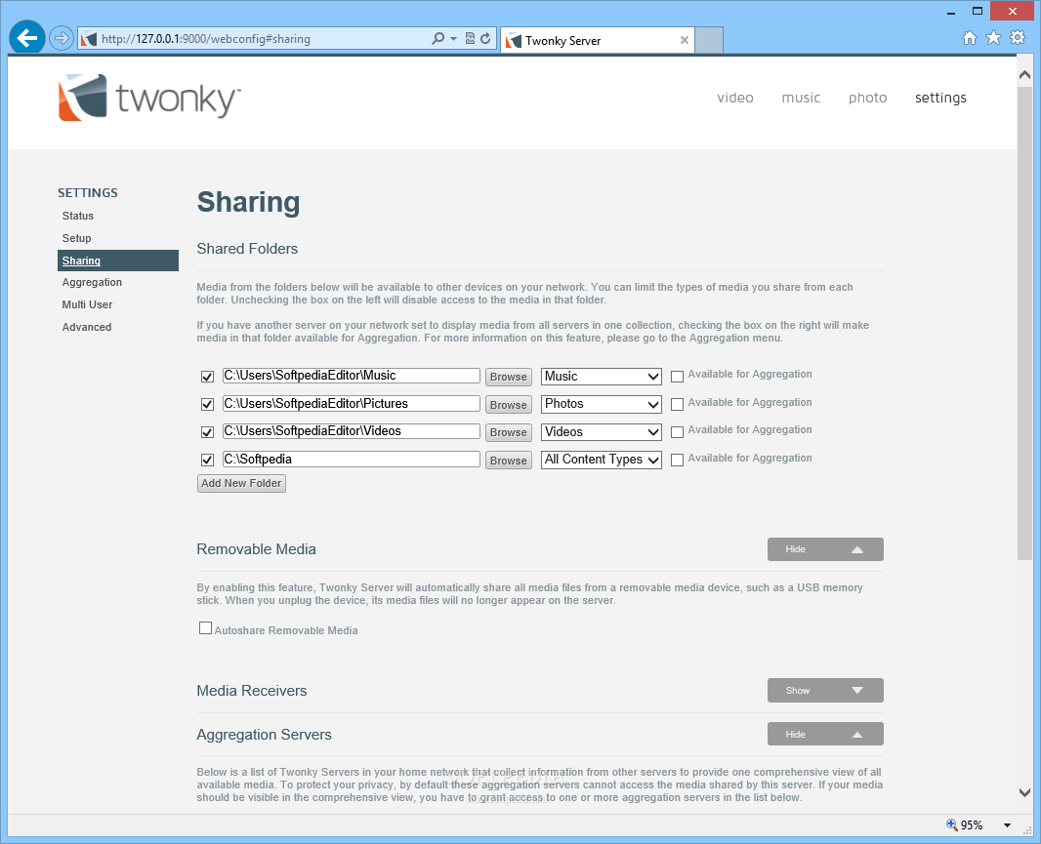Click the Pictures folder path field

click(x=352, y=403)
